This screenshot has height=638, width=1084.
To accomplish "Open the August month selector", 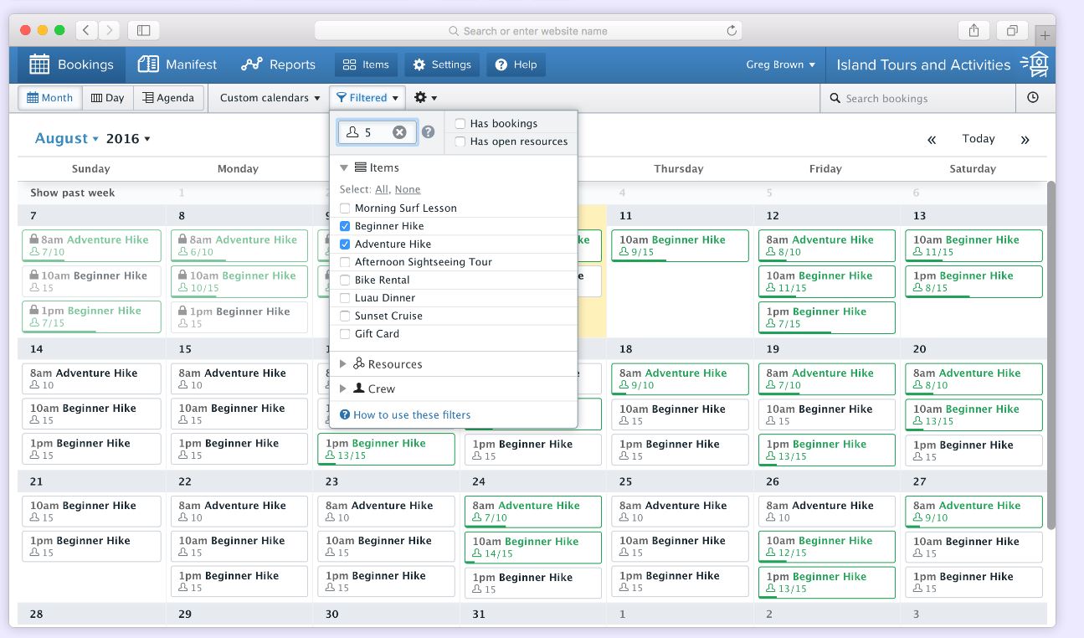I will click(x=67, y=139).
